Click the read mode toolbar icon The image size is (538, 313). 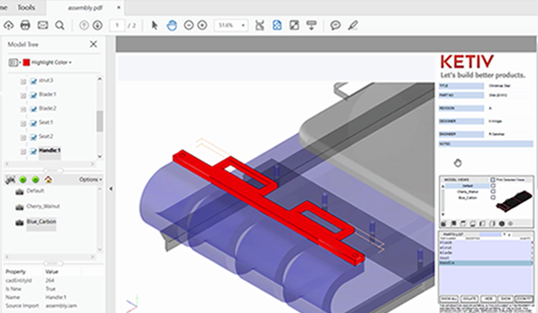(x=312, y=25)
